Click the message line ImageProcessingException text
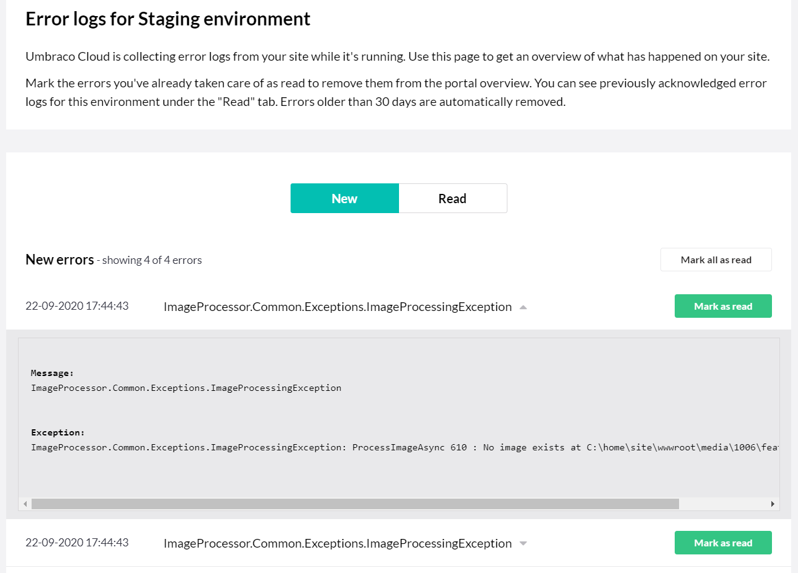798x573 pixels. [x=186, y=388]
